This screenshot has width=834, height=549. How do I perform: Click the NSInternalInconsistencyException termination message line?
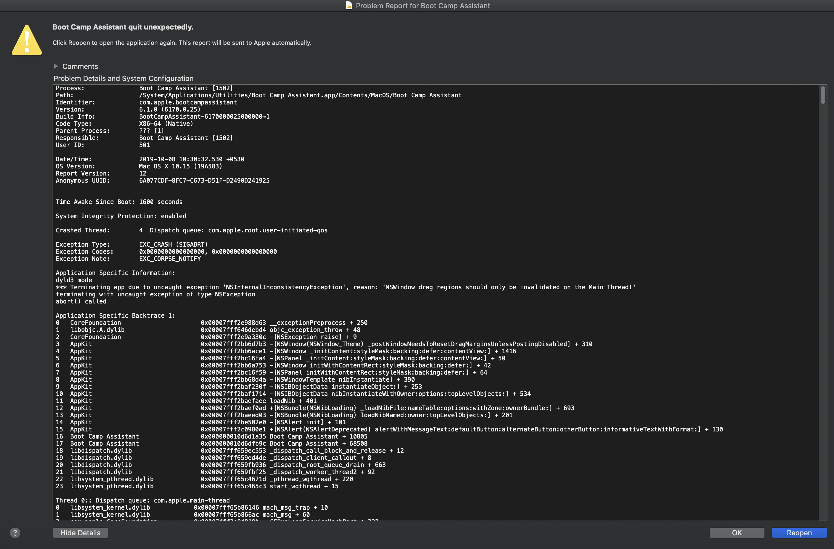345,287
